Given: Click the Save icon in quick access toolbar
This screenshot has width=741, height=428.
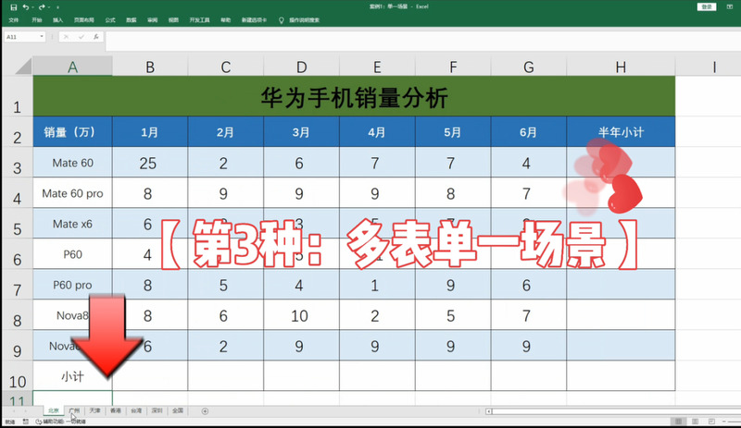Looking at the screenshot, I should point(14,7).
